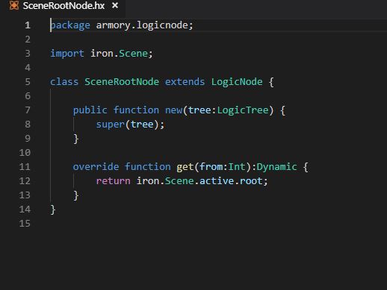387x290 pixels.
Task: Click line number 5 in the gutter
Action: 28,82
